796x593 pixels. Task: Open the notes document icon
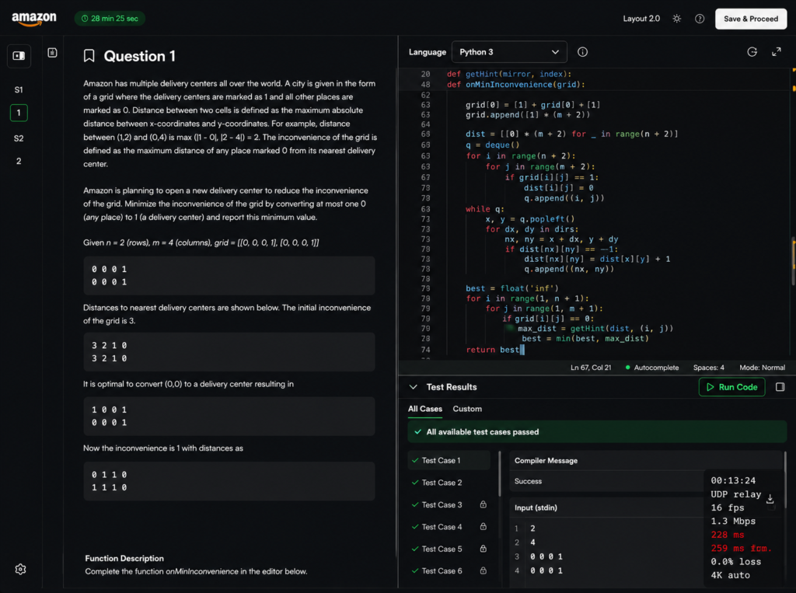(52, 53)
